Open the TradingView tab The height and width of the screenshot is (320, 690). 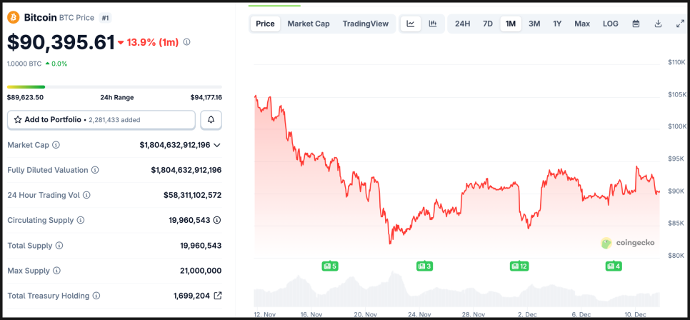pyautogui.click(x=366, y=24)
